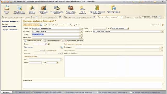The width and height of the screenshot is (167, 94).
Task: Open the Услуги, работы, производство section
Action: click(71, 10)
